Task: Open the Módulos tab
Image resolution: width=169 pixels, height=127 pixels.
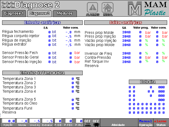Action: tap(65, 13)
